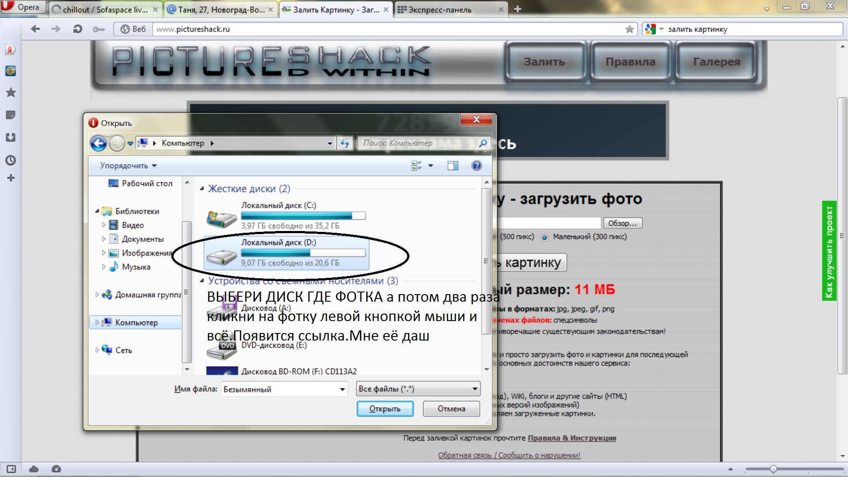The width and height of the screenshot is (848, 477).
Task: Toggle Opera Turbo icon in status bar
Action: (56, 469)
